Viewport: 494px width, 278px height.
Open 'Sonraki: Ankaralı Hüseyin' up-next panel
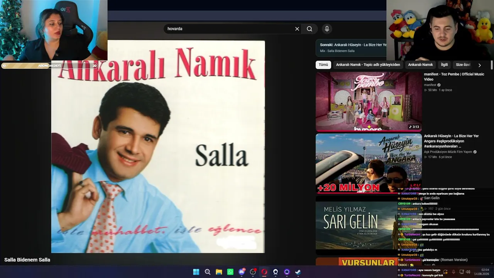[x=351, y=47]
